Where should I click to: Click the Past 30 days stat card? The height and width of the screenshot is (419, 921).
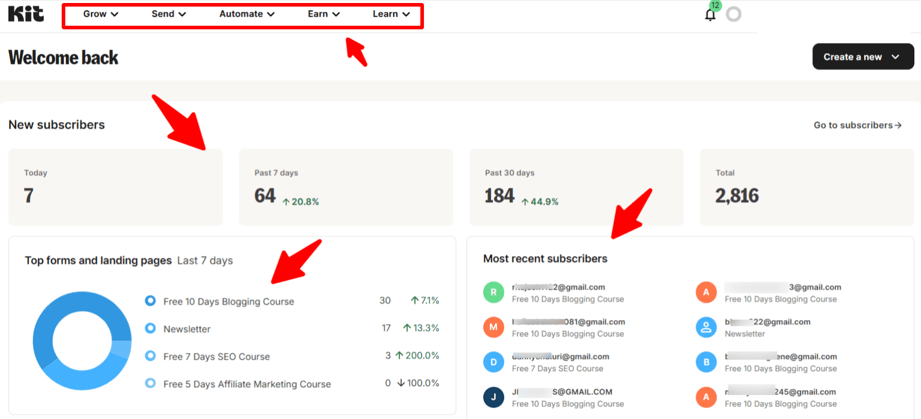[x=576, y=187]
